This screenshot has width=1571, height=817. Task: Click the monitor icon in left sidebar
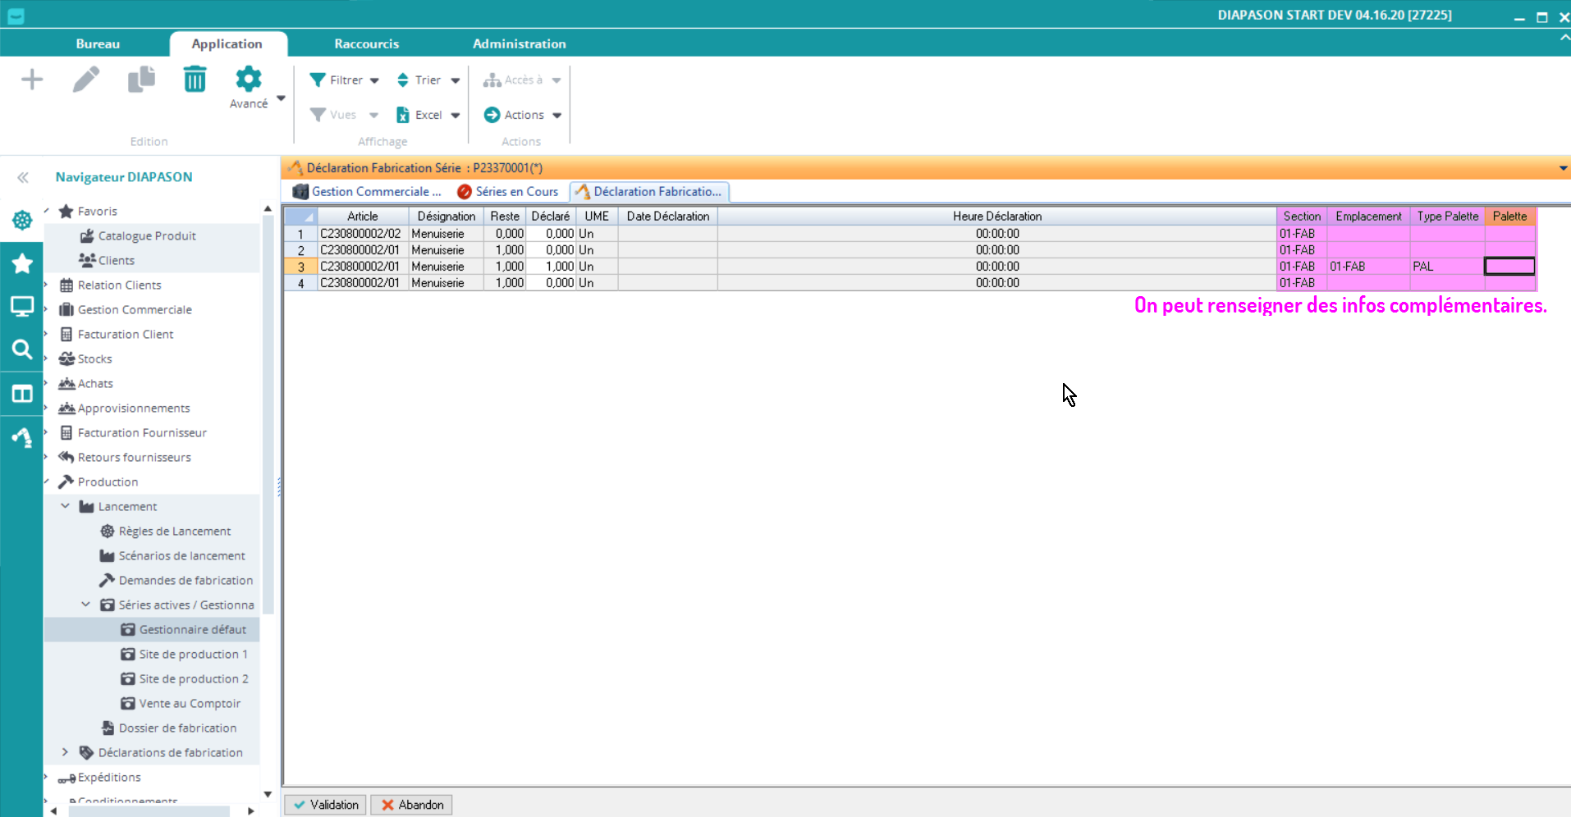pos(22,307)
